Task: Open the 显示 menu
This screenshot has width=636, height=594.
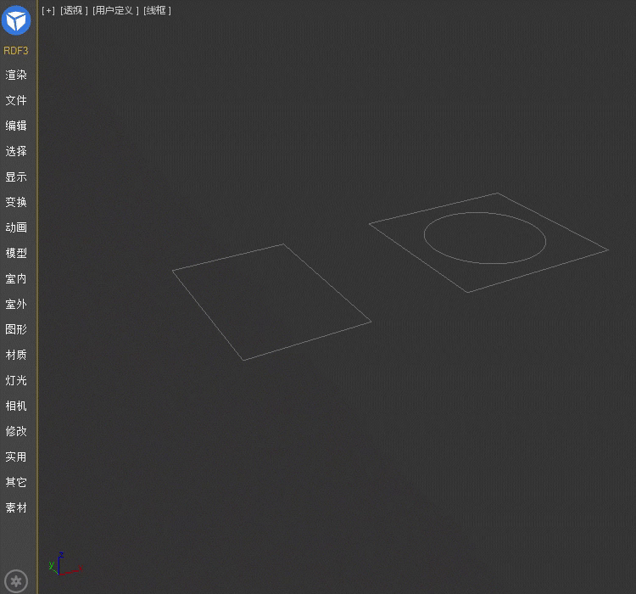Action: [x=16, y=177]
